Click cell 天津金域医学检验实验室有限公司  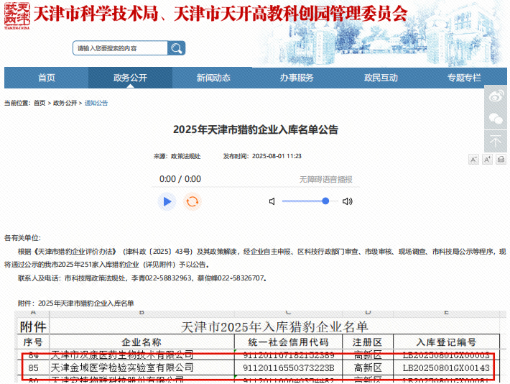142,367
